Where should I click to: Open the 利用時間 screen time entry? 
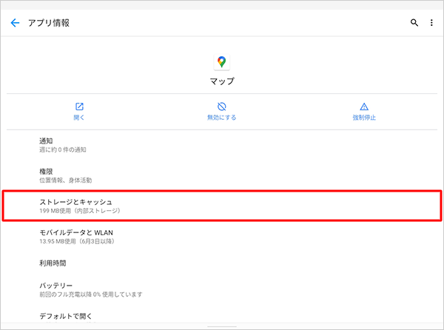pos(54,263)
